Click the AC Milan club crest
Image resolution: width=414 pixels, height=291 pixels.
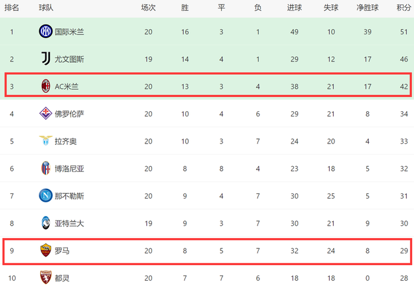click(45, 86)
